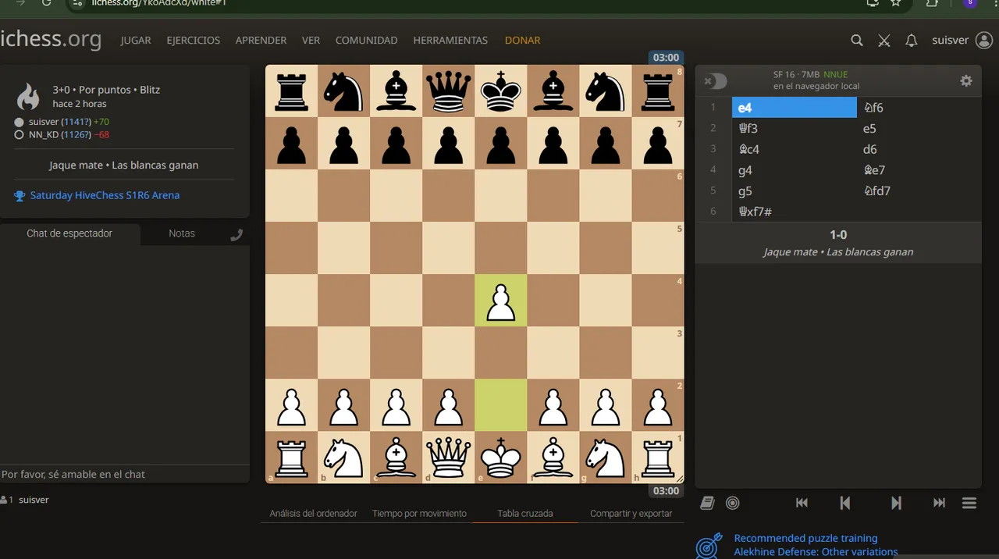This screenshot has width=999, height=559.
Task: Open challenges crossed swords icon
Action: coord(884,41)
